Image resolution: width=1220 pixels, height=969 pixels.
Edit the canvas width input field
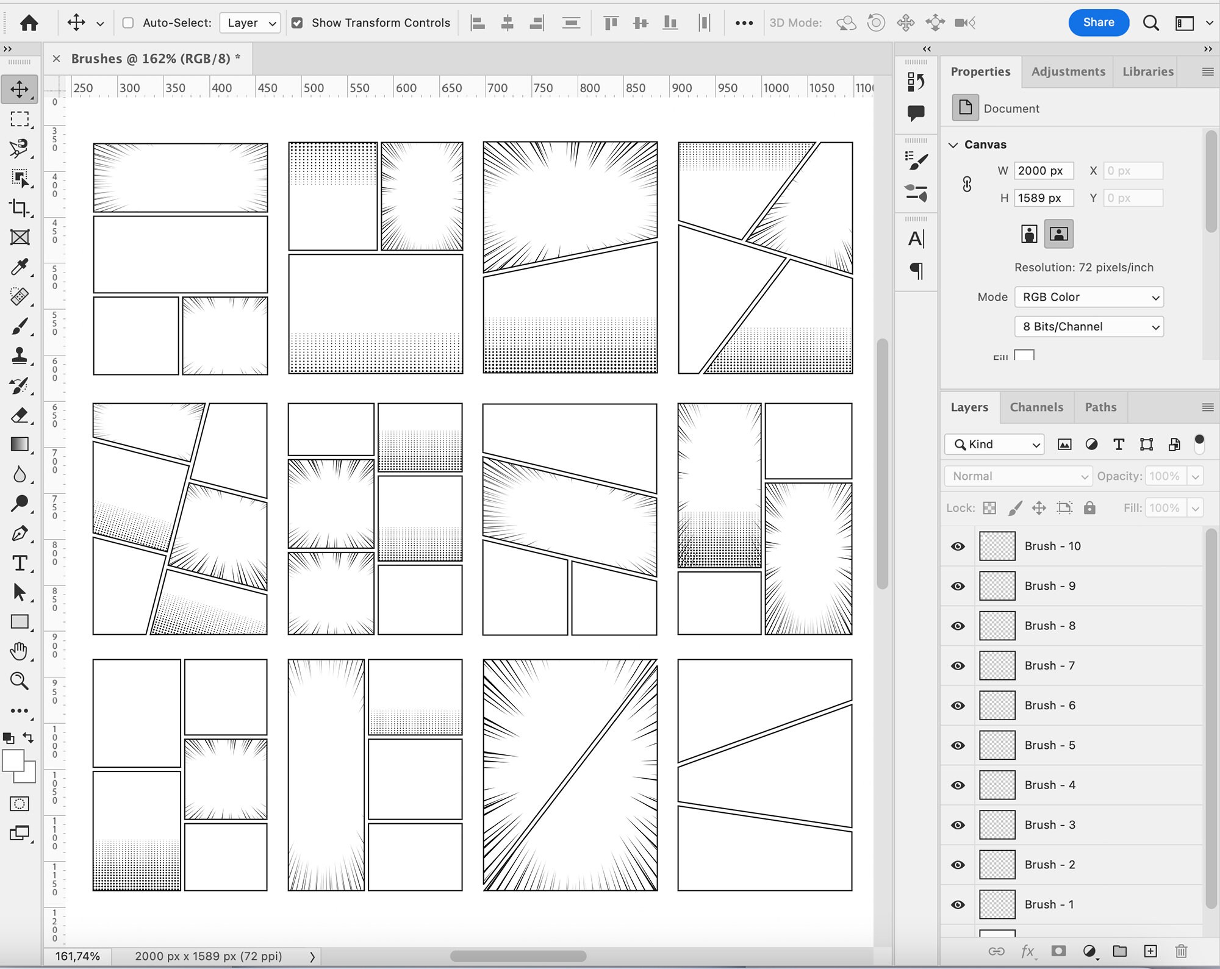(1043, 171)
